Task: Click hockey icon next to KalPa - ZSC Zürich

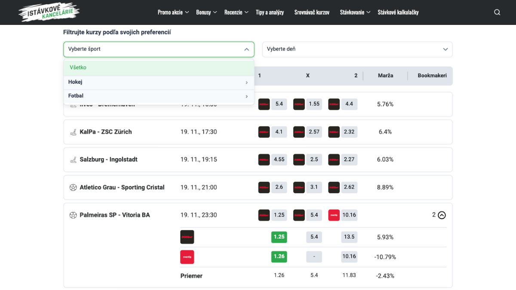Action: pyautogui.click(x=73, y=132)
